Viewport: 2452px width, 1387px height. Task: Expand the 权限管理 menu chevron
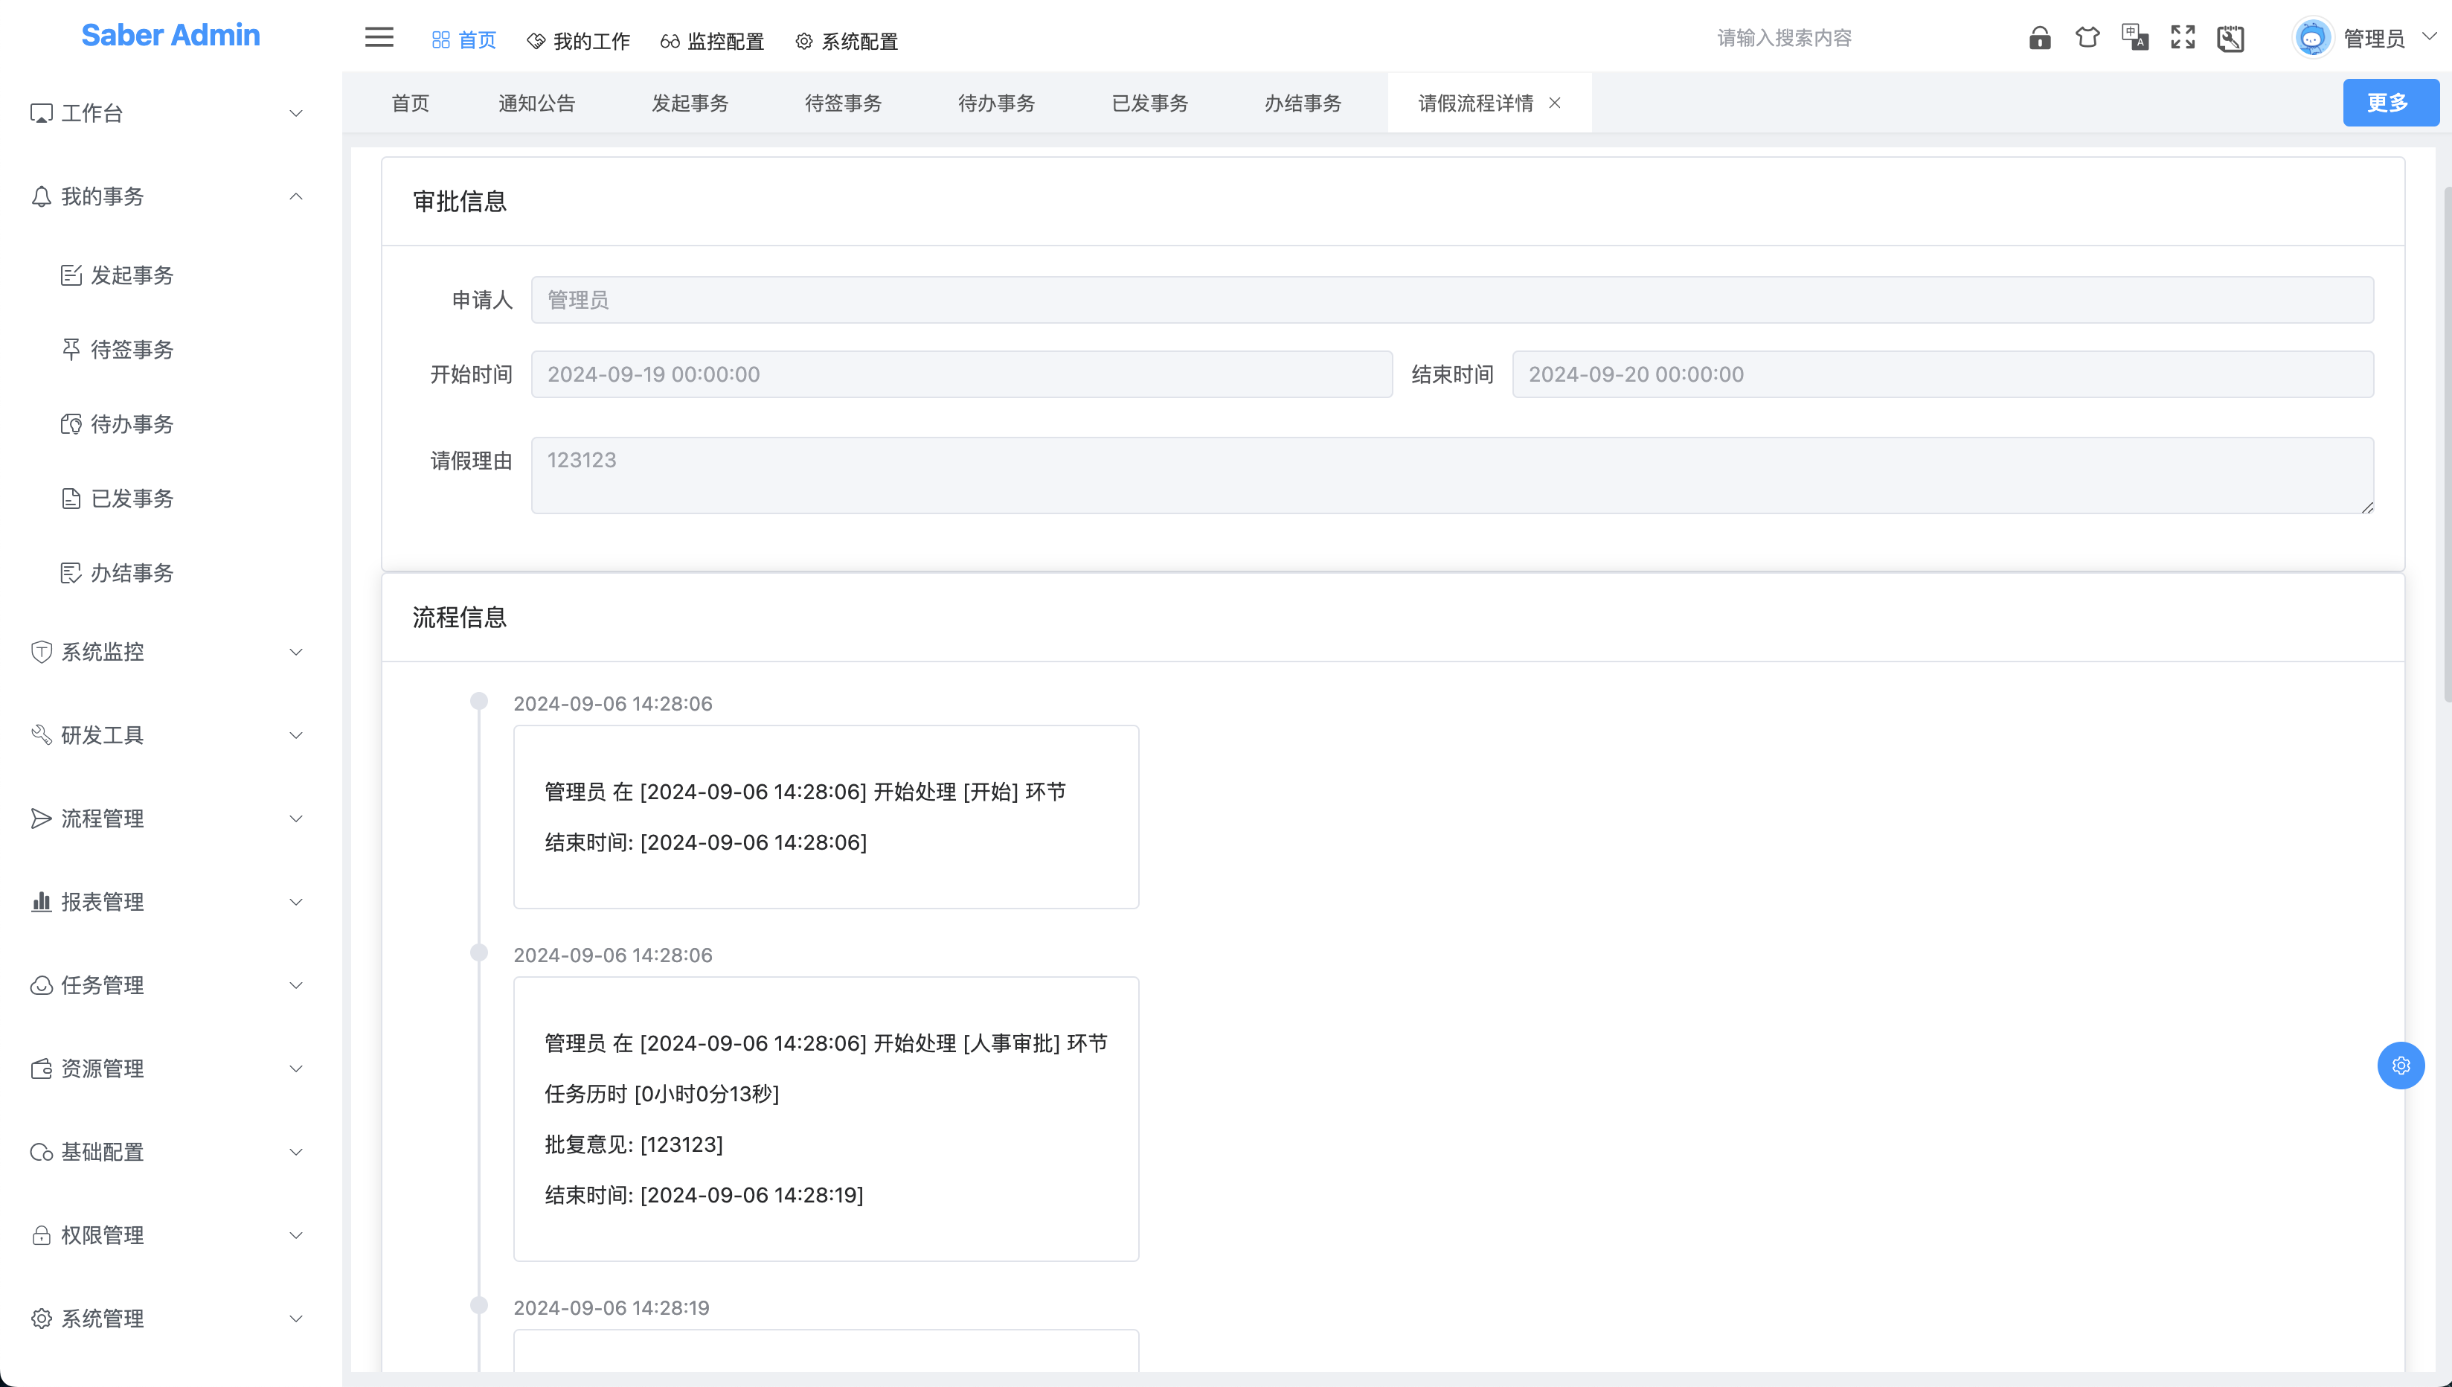[x=296, y=1235]
